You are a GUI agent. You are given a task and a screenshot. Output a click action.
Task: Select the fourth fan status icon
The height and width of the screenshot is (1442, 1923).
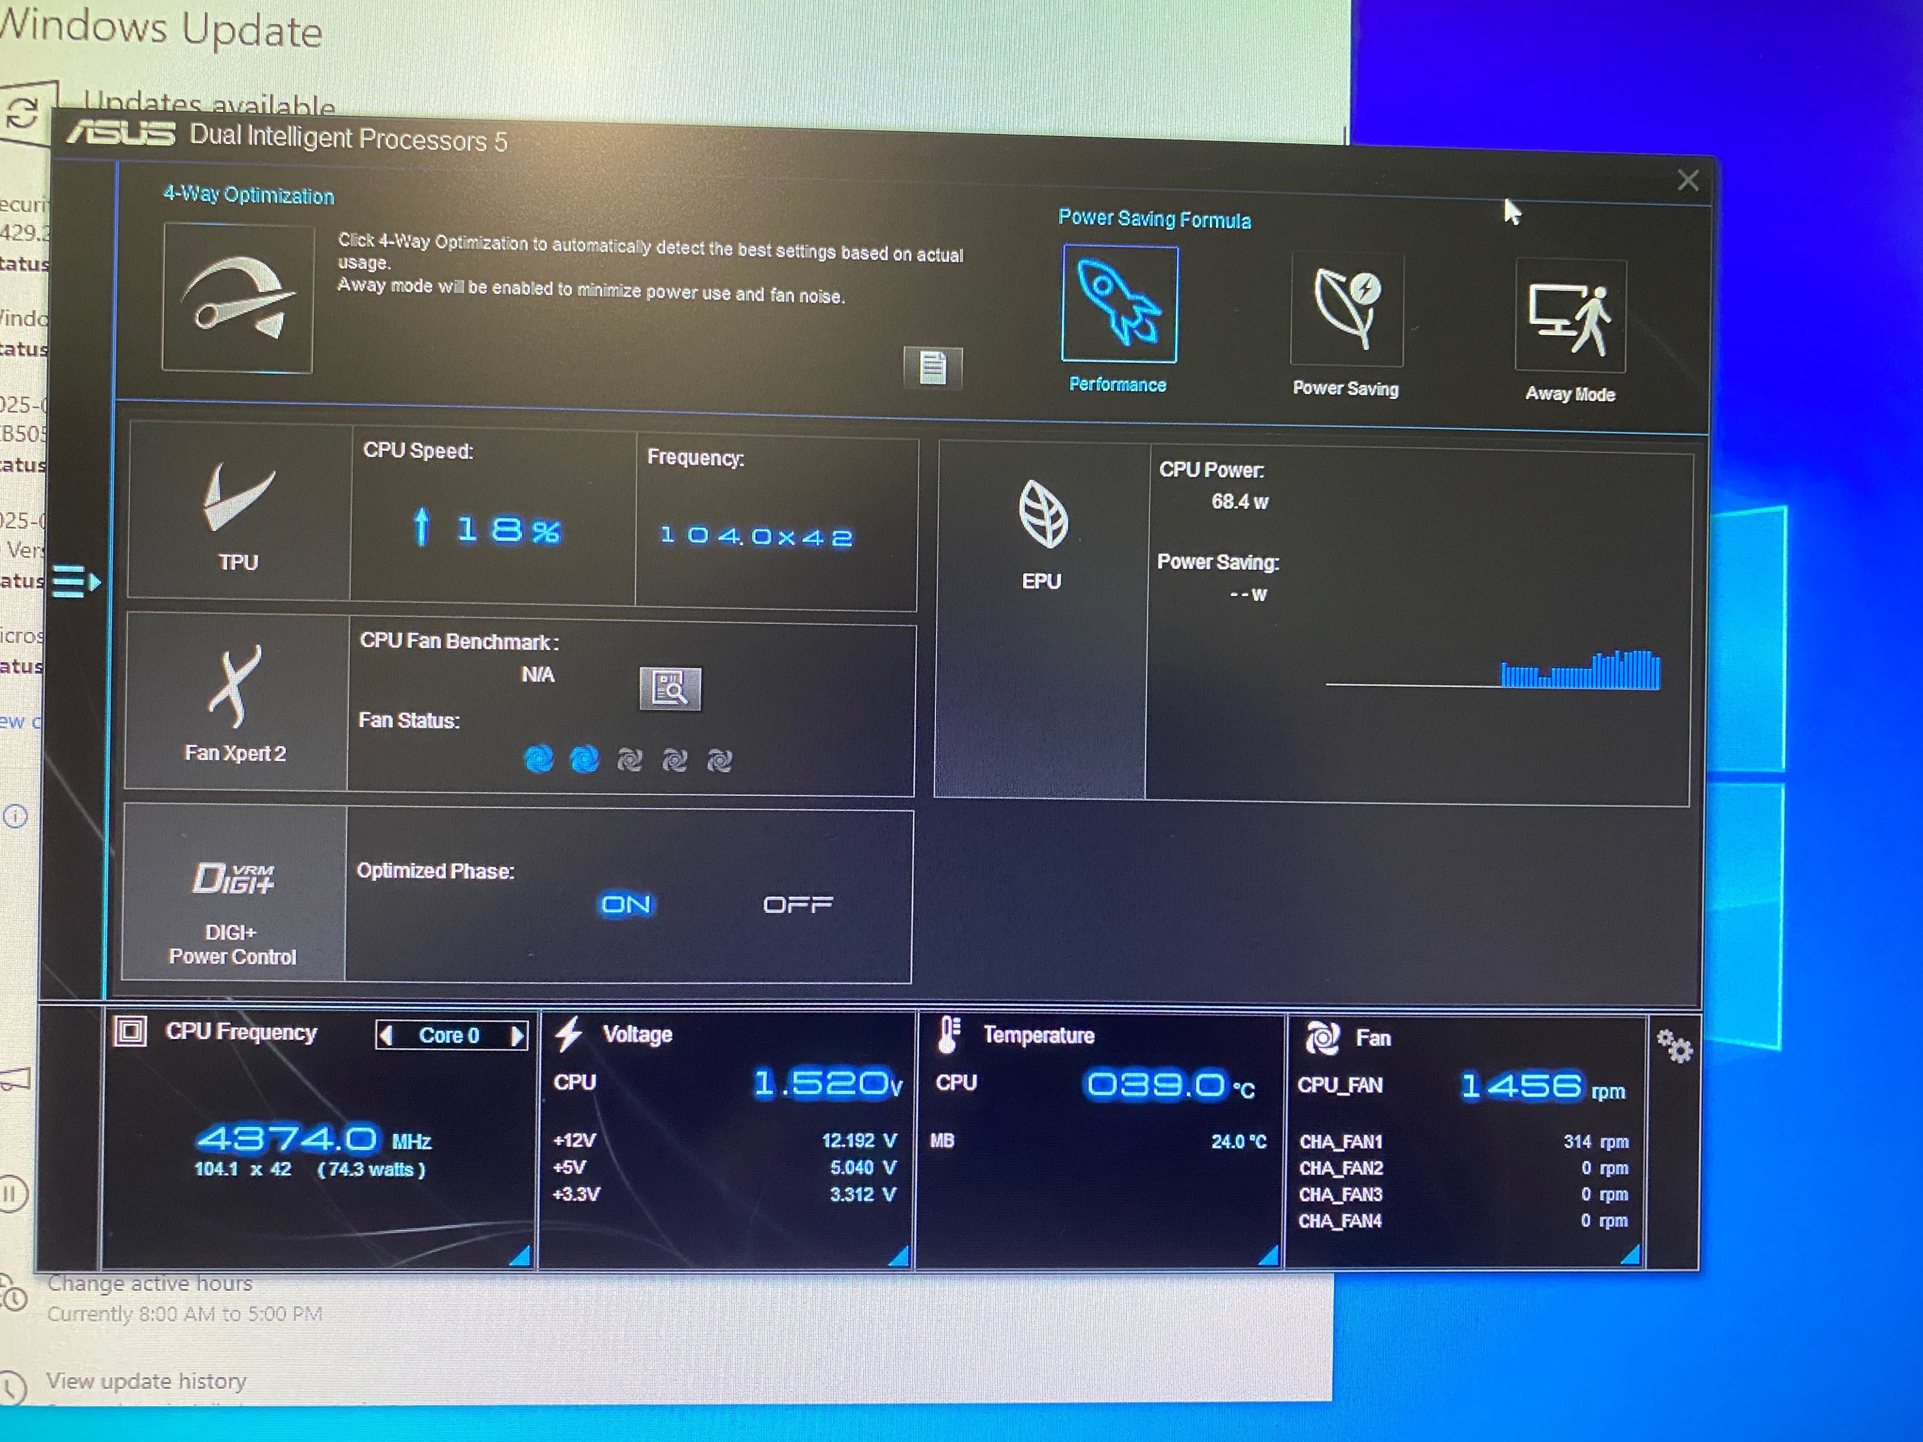674,762
